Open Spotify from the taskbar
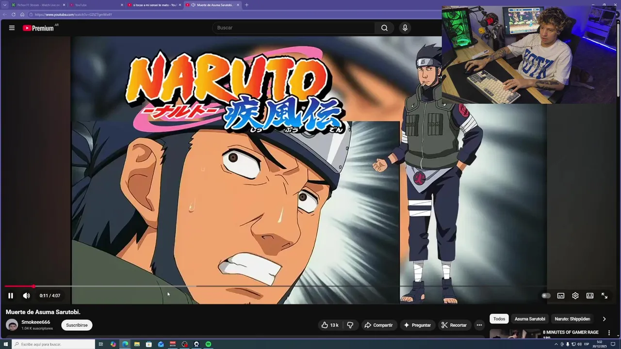This screenshot has height=349, width=621. [208, 344]
